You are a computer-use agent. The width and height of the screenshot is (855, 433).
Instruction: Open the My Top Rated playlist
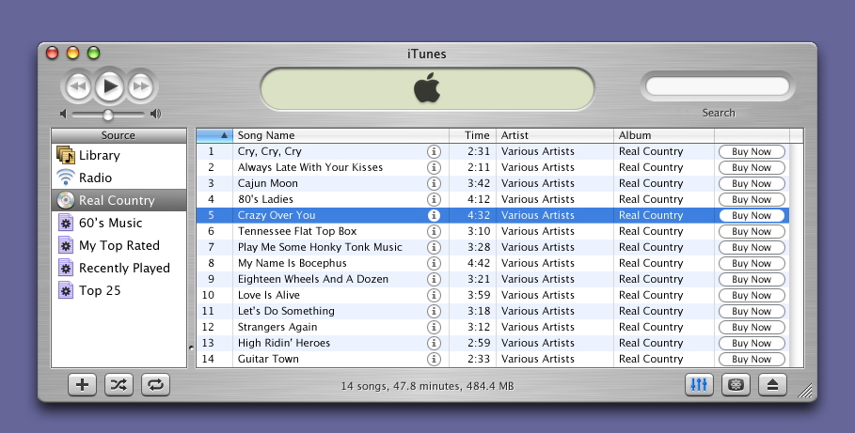[x=119, y=245]
